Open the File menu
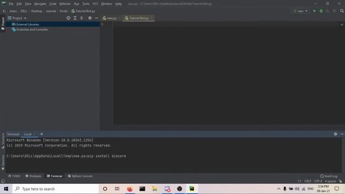This screenshot has height=194, width=345. tap(11, 4)
